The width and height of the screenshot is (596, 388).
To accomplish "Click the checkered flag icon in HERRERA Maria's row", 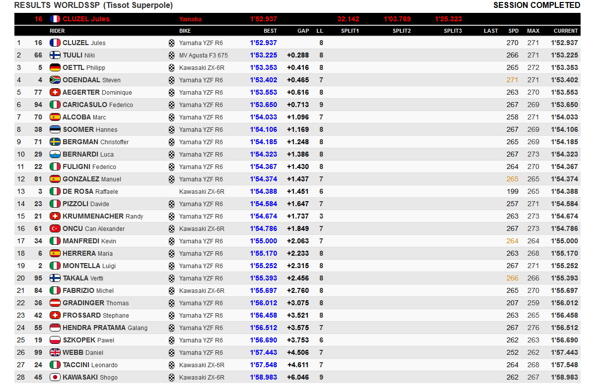I will tap(172, 253).
